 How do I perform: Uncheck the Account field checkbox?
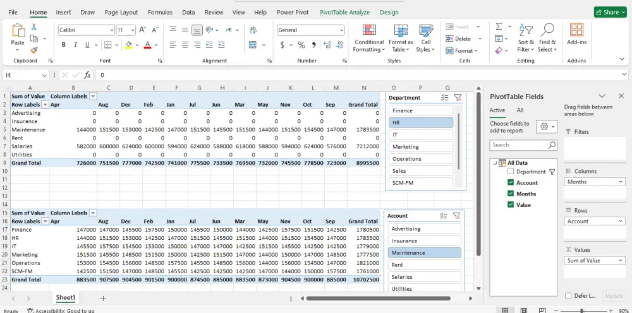point(511,182)
